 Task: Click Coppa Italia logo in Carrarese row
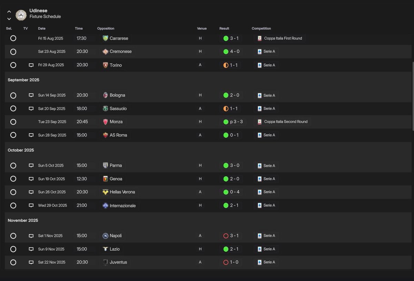[x=259, y=38]
